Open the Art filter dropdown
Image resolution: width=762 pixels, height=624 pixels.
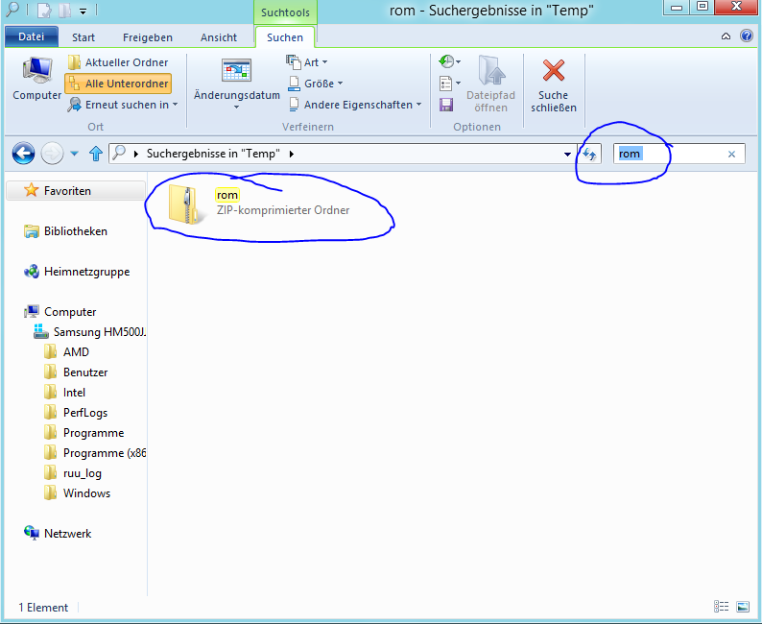[x=307, y=62]
